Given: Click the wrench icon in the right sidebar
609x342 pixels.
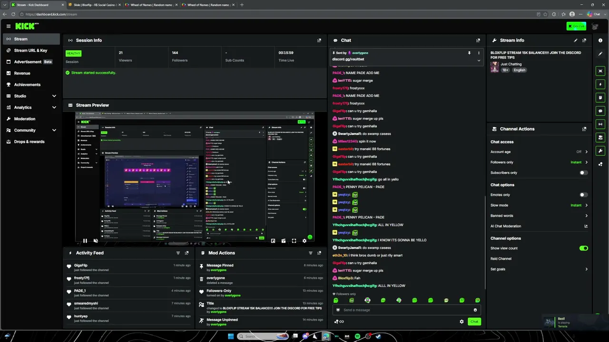Looking at the screenshot, I should pyautogui.click(x=600, y=151).
